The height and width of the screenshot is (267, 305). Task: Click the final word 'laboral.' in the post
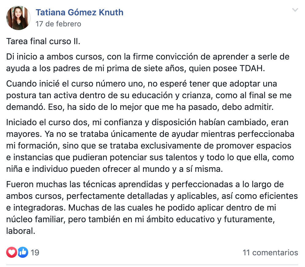click(21, 231)
